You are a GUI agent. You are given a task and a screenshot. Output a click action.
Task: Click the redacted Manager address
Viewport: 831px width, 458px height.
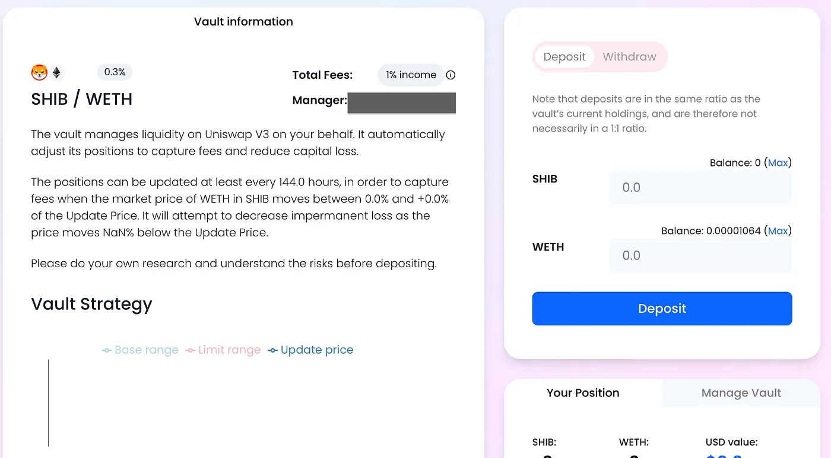(x=401, y=103)
